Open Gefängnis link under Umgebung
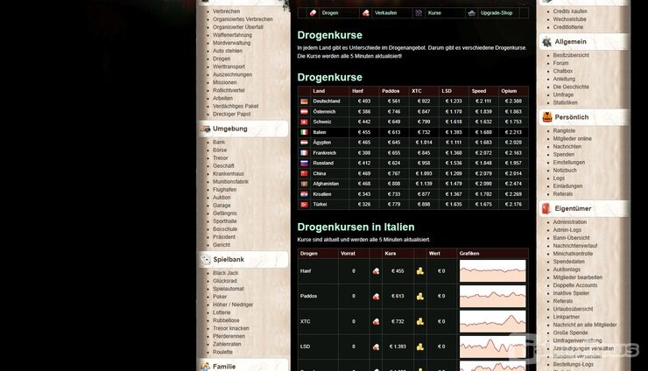 click(225, 213)
